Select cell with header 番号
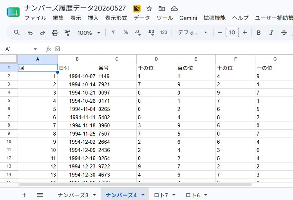Image resolution: width=293 pixels, height=200 pixels. 117,68
